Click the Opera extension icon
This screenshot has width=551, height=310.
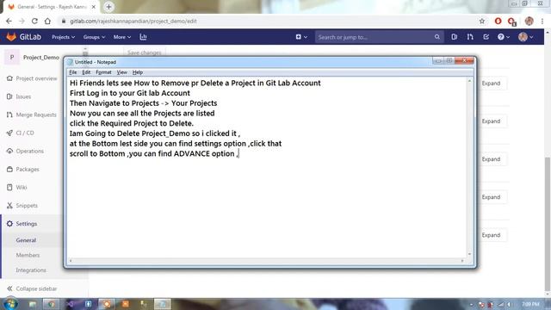pyautogui.click(x=498, y=21)
